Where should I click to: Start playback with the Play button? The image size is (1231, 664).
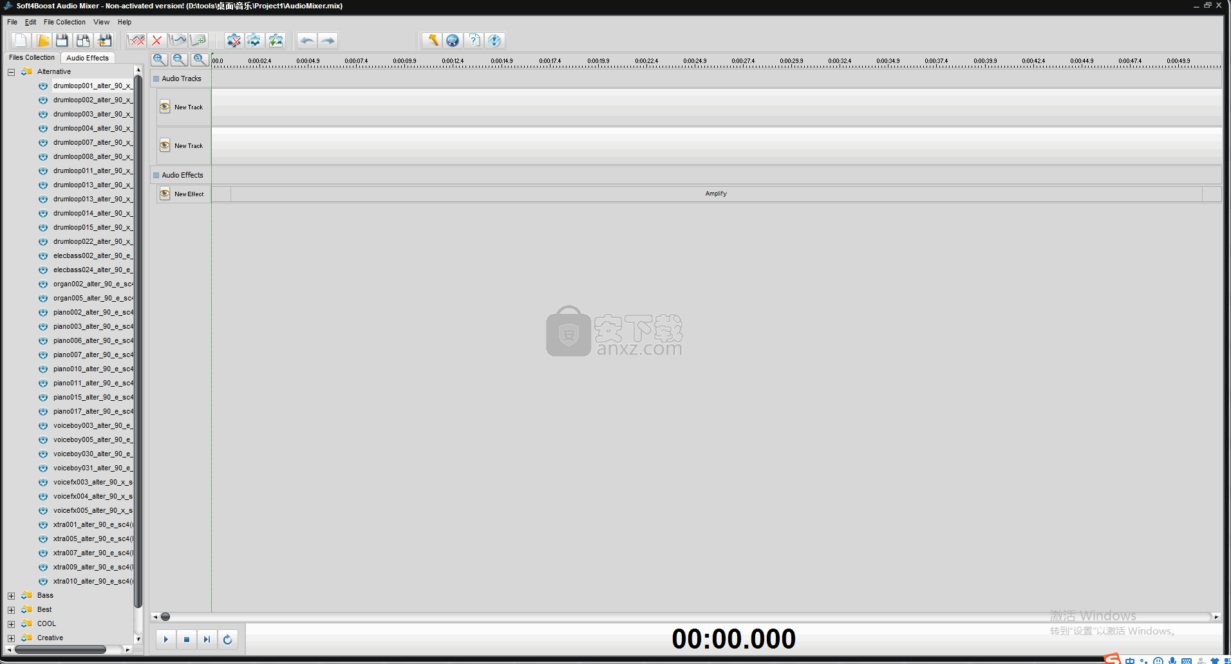(165, 640)
